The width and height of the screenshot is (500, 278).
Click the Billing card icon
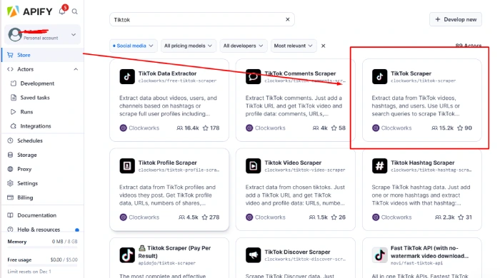pos(10,197)
